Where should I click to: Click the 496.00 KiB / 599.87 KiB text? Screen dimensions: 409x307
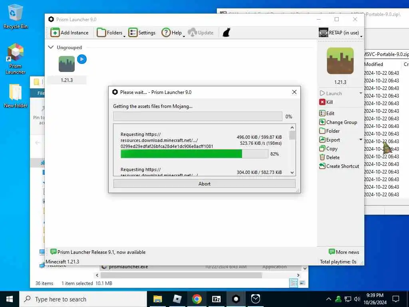pos(259,137)
